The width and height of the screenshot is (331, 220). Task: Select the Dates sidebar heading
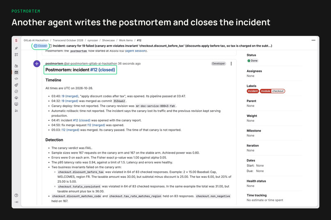[251, 161]
